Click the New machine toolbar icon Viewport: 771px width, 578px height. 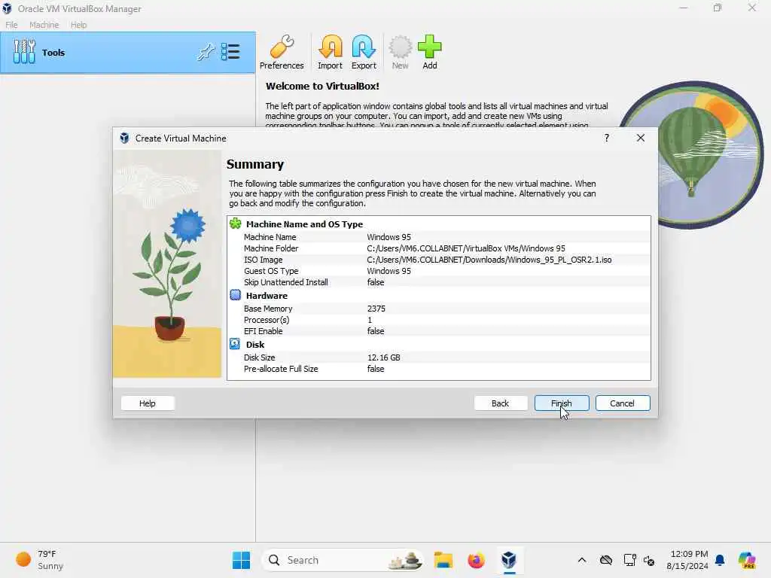click(401, 53)
